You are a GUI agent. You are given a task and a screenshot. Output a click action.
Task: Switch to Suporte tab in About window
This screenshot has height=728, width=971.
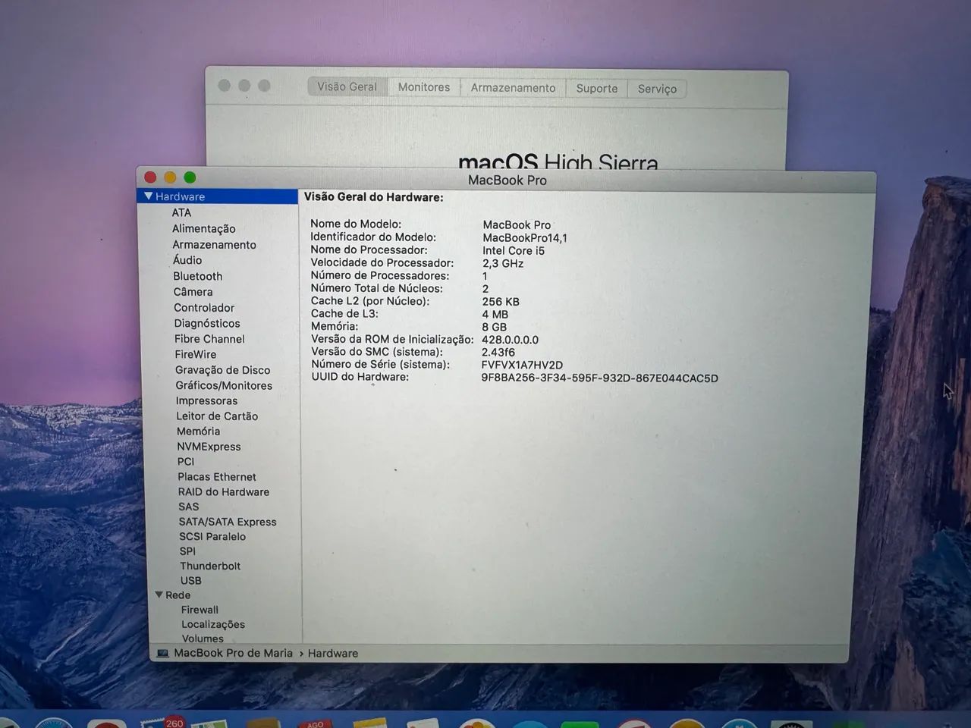(597, 88)
